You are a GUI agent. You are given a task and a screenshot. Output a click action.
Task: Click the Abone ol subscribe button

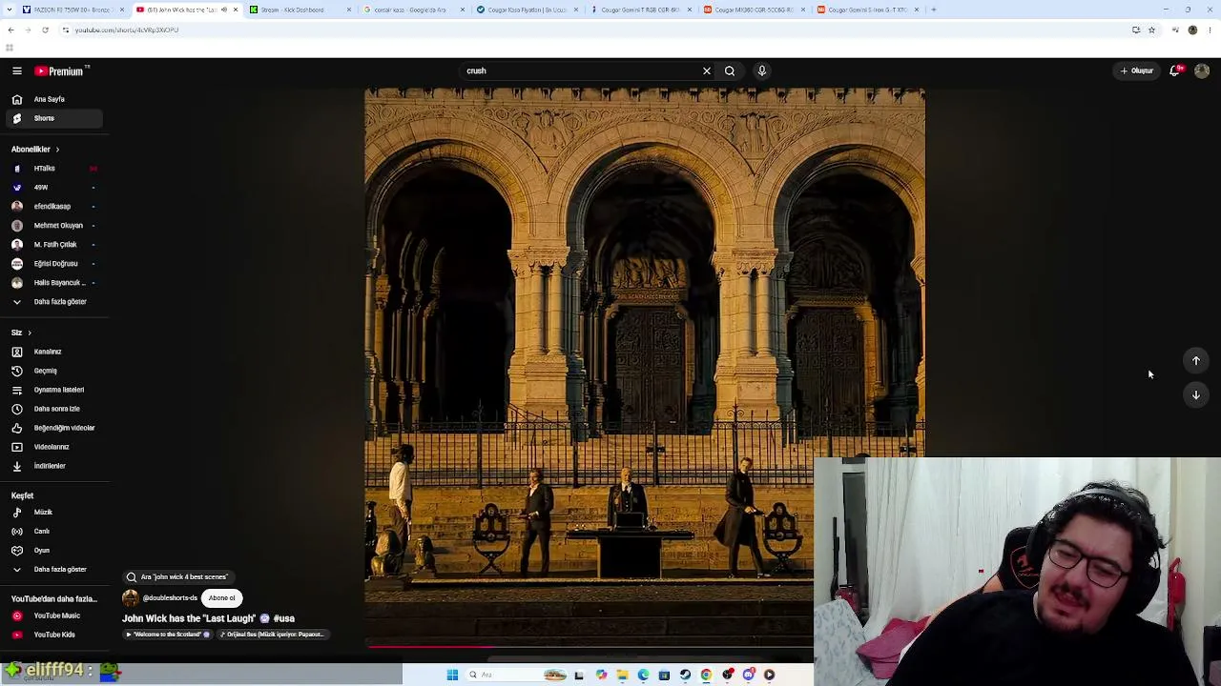pyautogui.click(x=222, y=598)
